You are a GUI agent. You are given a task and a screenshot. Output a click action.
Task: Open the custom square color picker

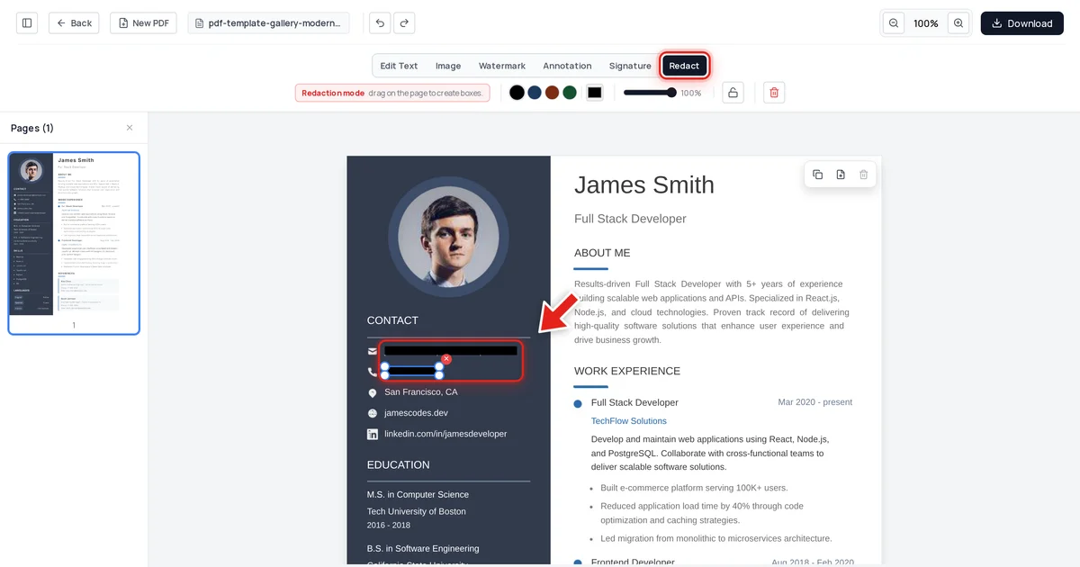594,93
